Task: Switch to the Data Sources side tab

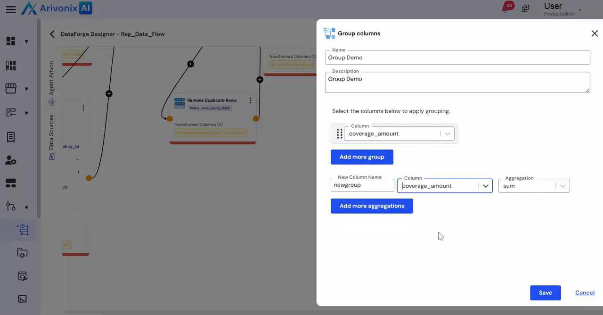Action: (51, 133)
